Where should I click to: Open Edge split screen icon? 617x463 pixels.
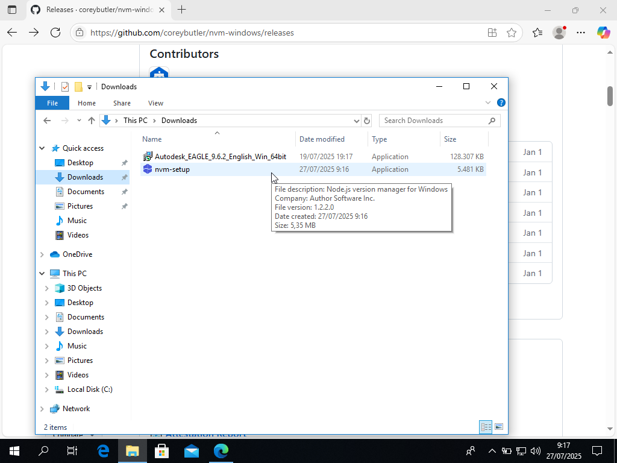click(492, 33)
